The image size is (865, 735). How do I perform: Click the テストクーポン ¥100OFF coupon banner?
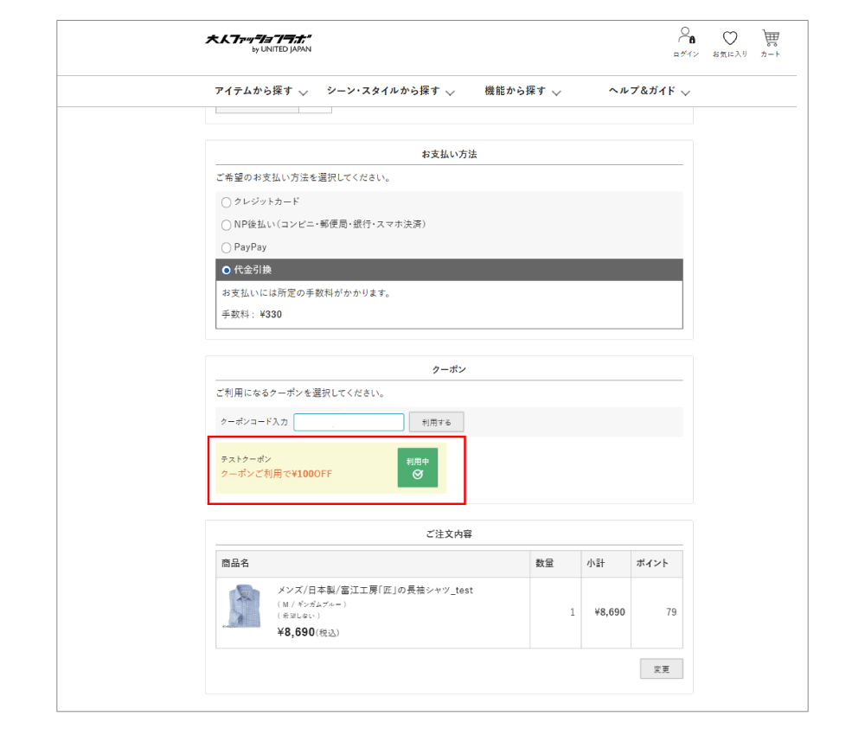[x=303, y=468]
